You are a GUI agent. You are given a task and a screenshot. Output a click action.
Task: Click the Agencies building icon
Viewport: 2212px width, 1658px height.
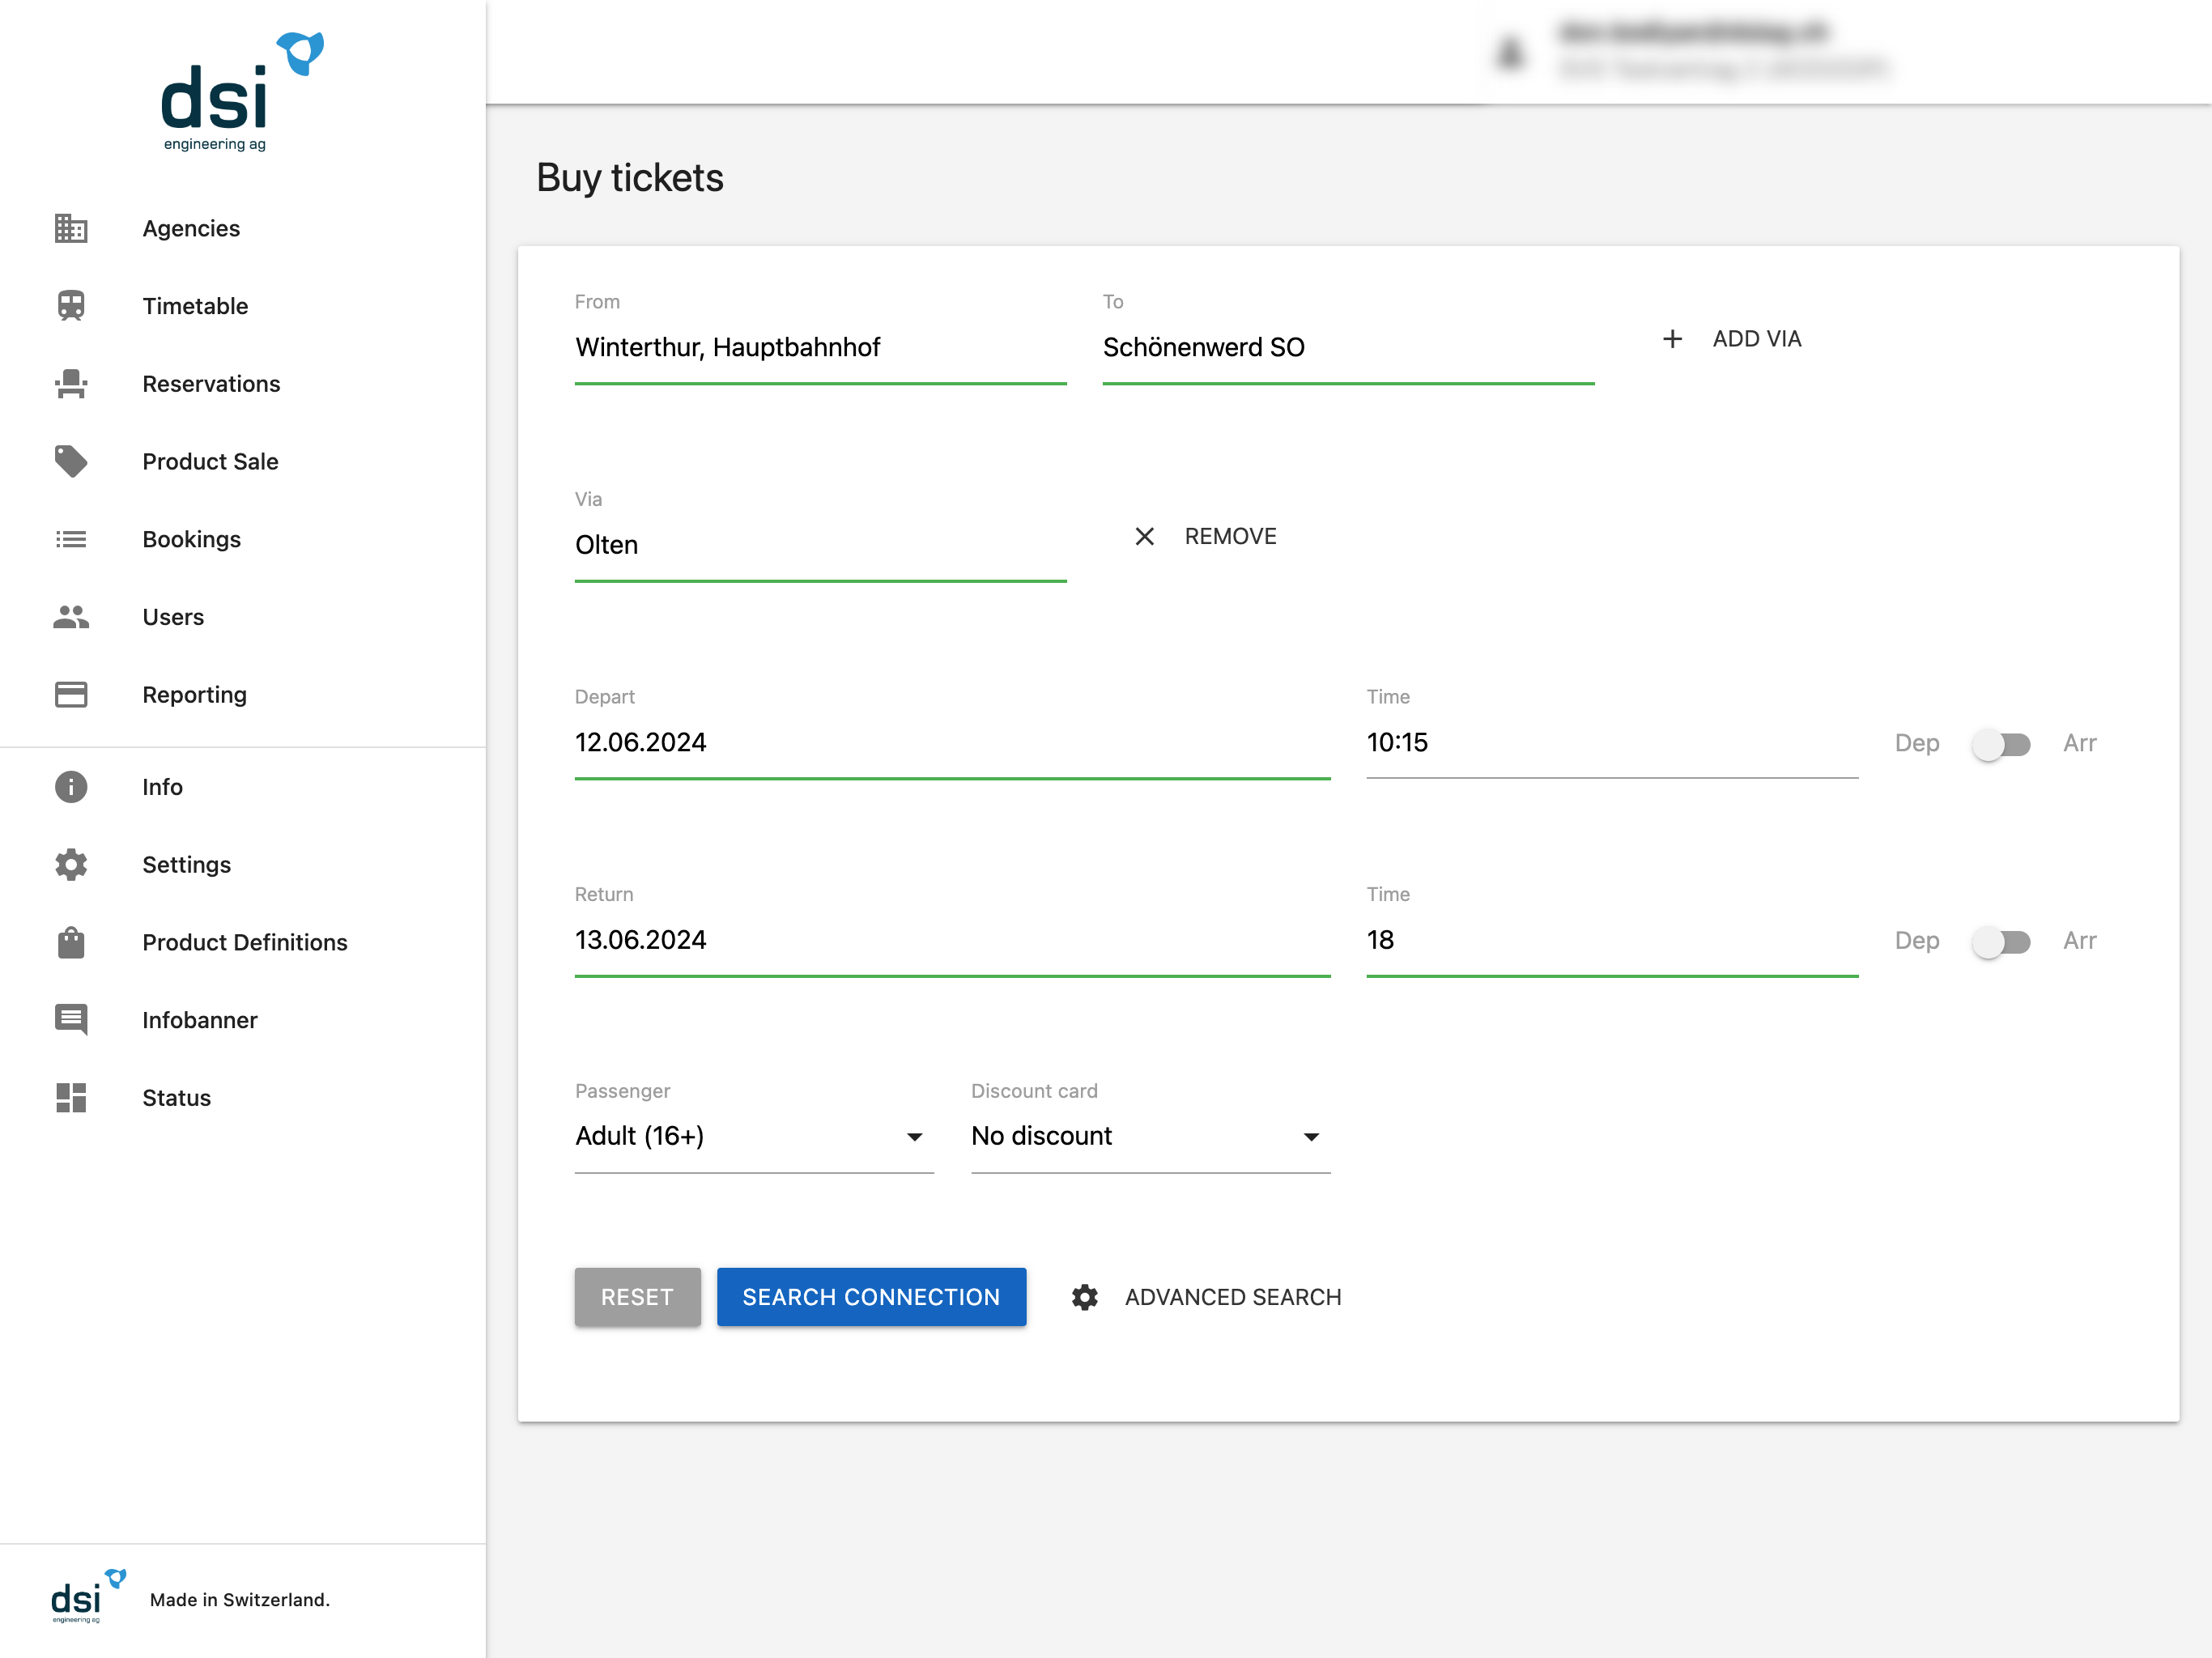[x=71, y=228]
